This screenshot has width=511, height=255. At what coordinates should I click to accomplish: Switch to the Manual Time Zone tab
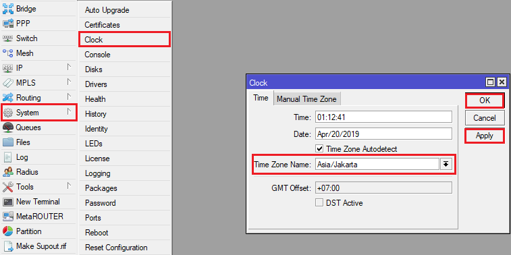point(306,99)
